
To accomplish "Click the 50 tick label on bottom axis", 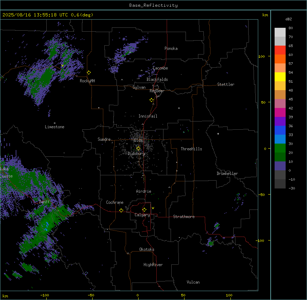I will (183, 295).
